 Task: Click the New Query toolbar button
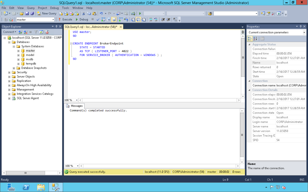[x=47, y=13]
